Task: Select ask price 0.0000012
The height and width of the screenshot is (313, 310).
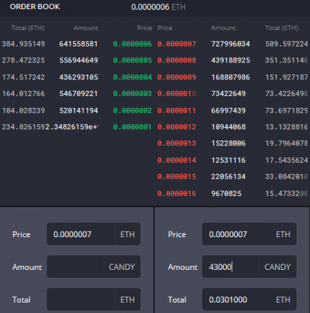Action: point(177,127)
